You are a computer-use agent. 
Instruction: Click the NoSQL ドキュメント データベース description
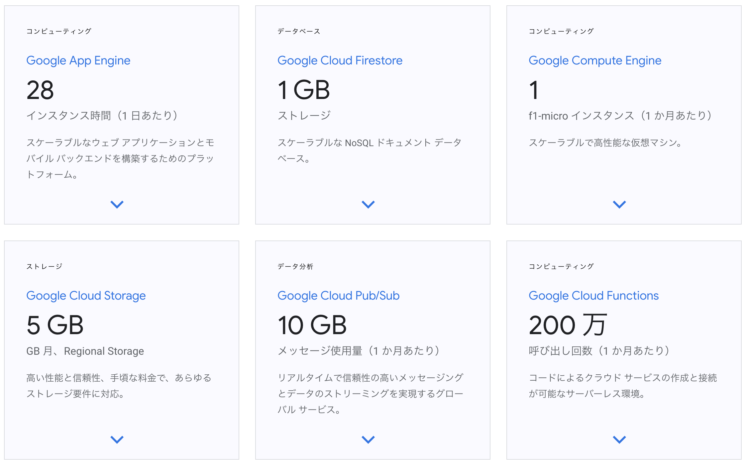(x=370, y=150)
